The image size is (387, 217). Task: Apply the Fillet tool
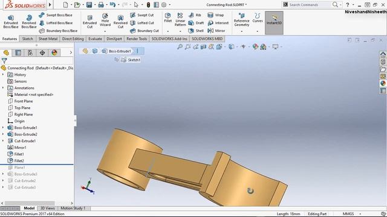168,18
